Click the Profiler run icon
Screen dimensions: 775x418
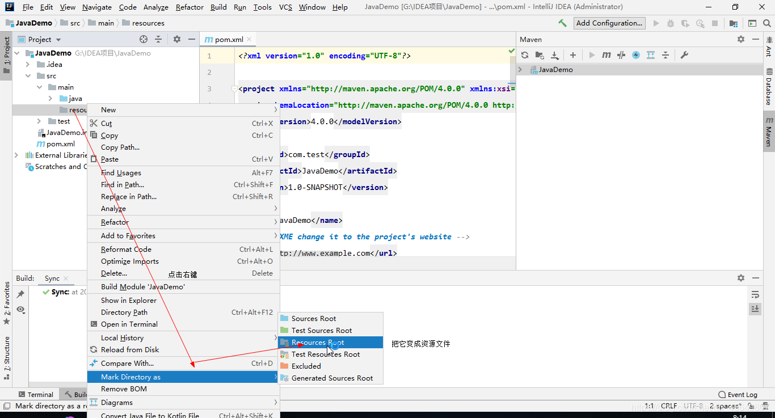pyautogui.click(x=700, y=23)
